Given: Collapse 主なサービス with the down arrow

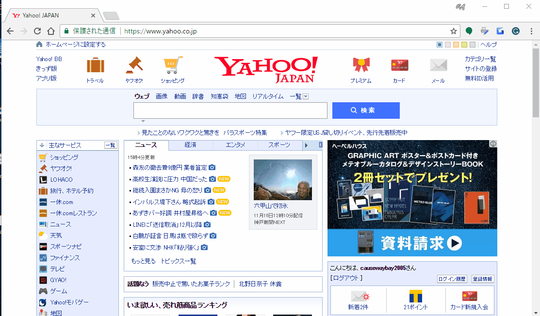Looking at the screenshot, I should tap(42, 145).
